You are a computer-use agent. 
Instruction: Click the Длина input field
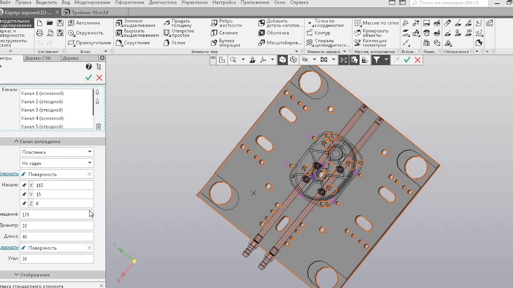pyautogui.click(x=57, y=236)
